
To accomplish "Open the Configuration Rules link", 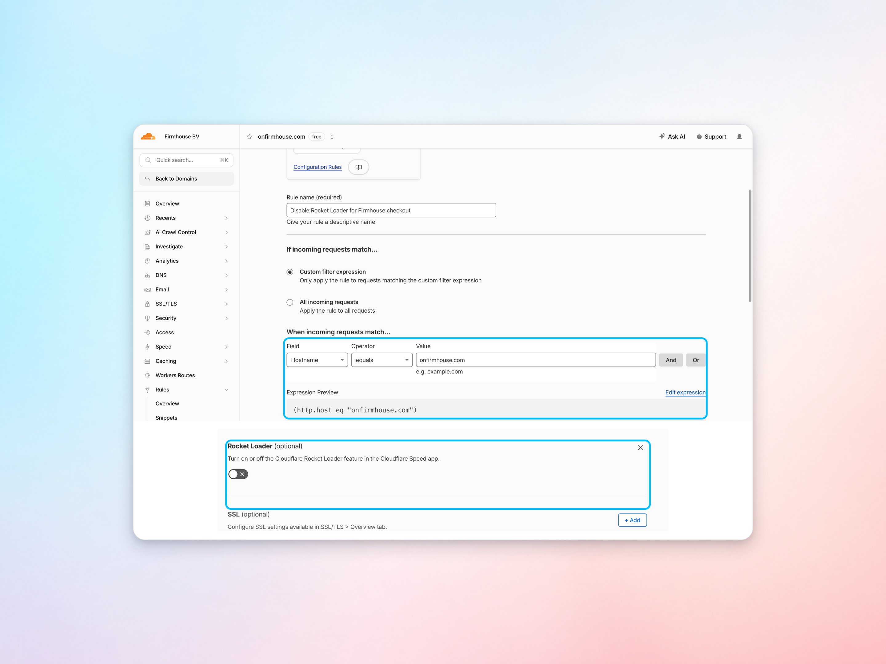I will [317, 167].
